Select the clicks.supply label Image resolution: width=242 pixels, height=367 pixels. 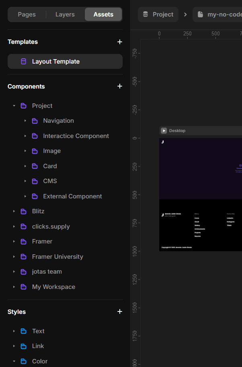51,227
